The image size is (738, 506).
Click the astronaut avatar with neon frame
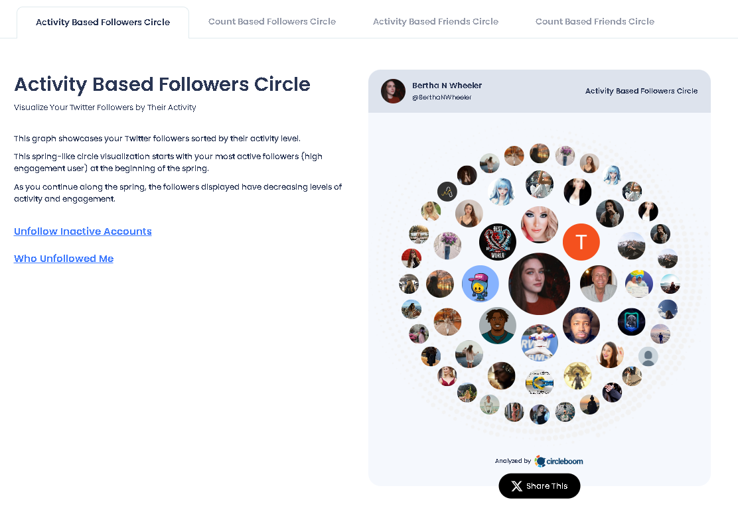pos(631,322)
